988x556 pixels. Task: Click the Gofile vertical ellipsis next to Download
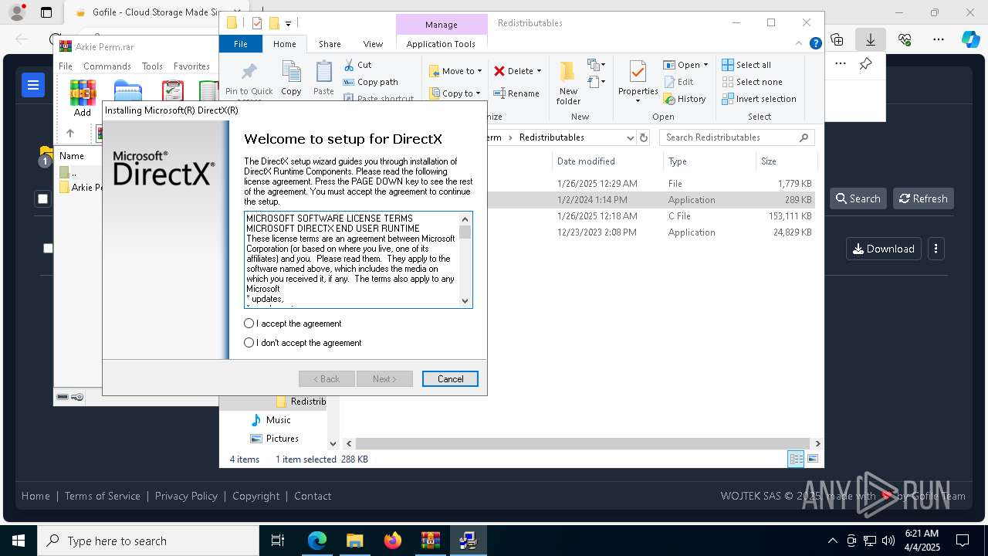coord(936,249)
